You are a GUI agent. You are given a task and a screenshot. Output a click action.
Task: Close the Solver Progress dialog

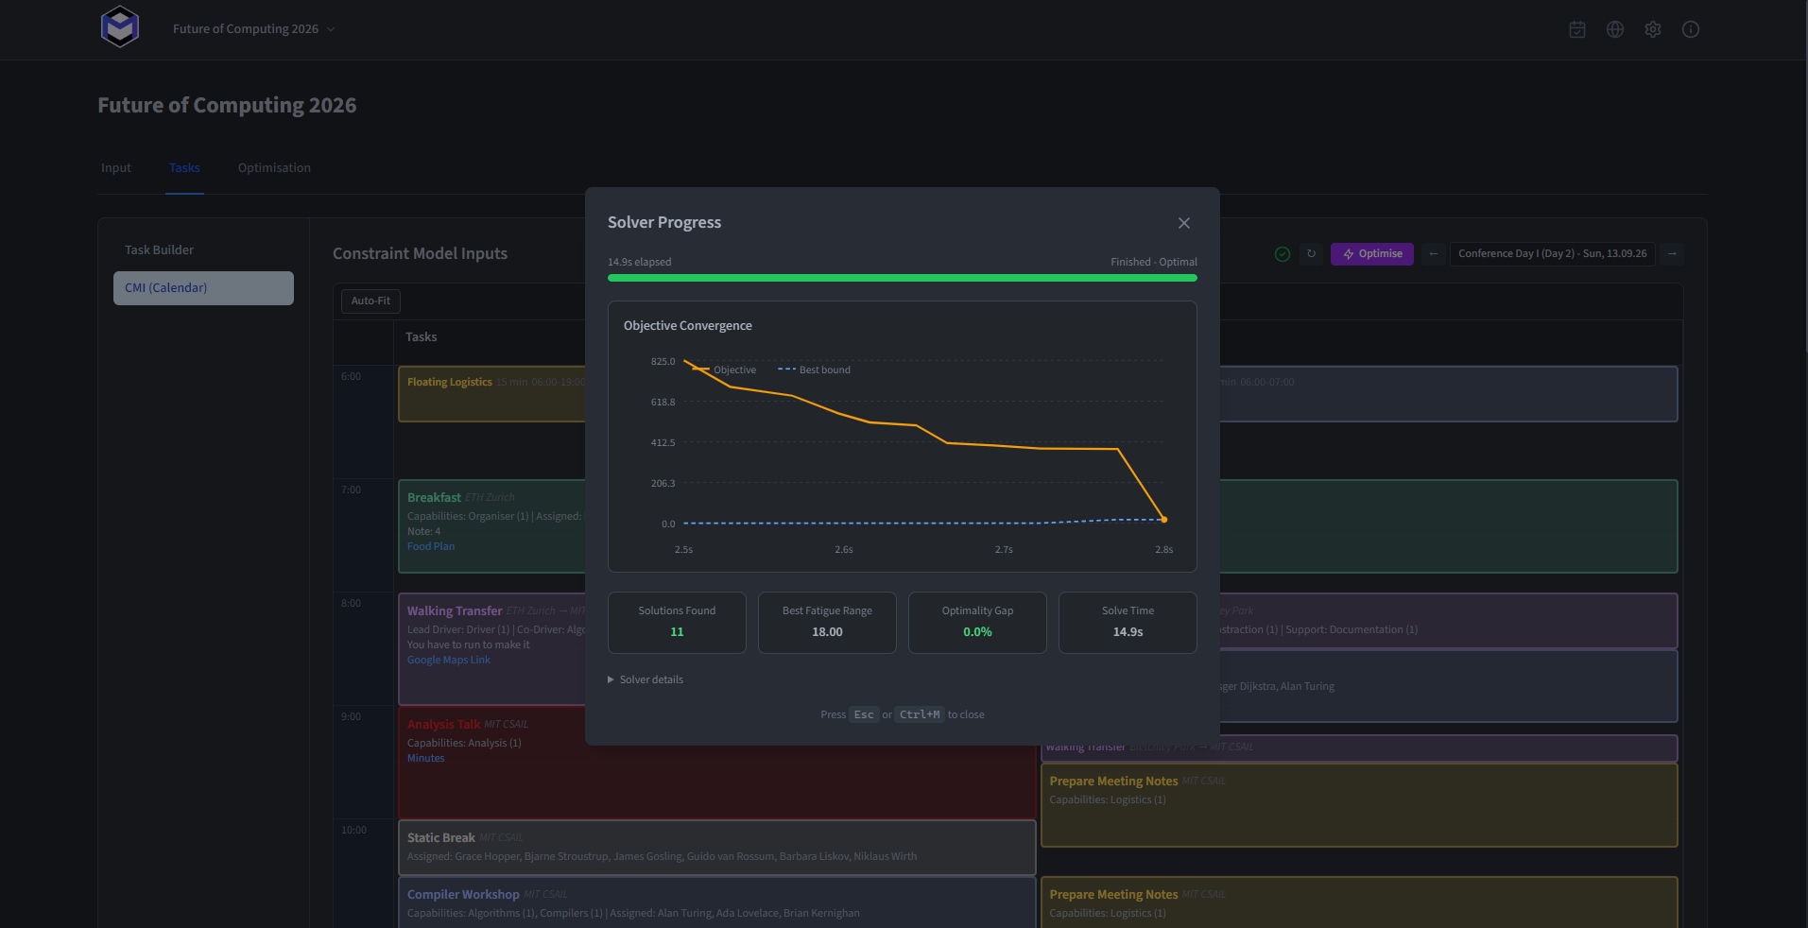[1184, 223]
